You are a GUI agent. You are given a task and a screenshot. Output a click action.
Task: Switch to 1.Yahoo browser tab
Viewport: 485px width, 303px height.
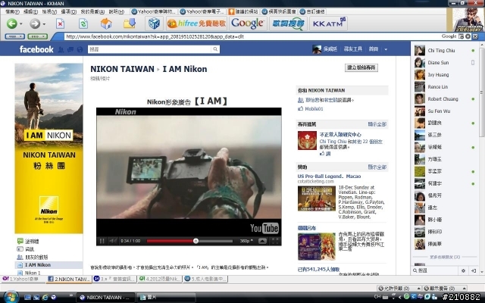coord(23,279)
